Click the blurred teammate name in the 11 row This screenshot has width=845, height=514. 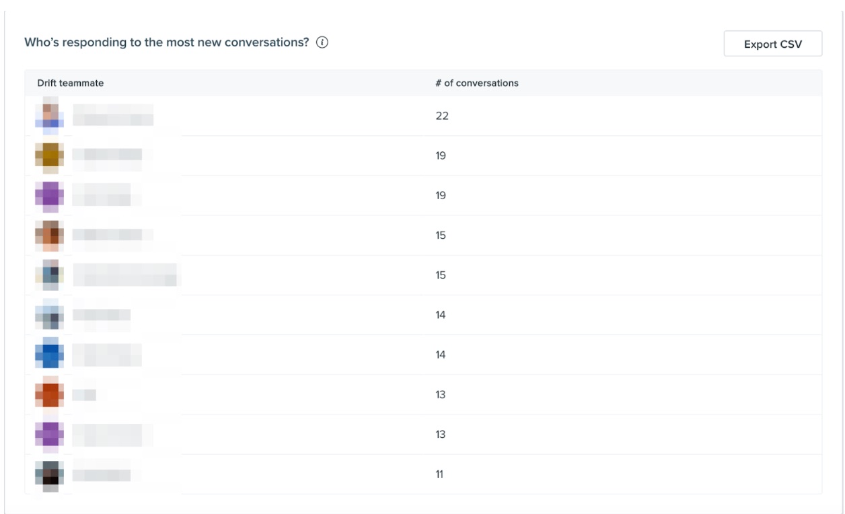102,474
